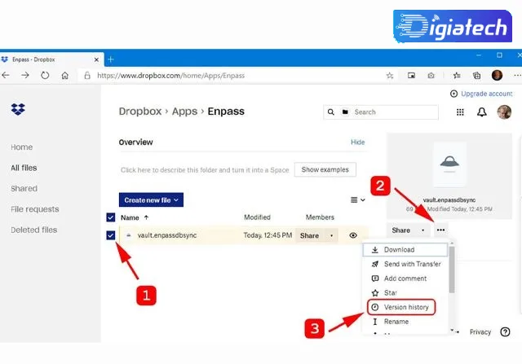Click the Dropbox logo in sidebar
This screenshot has width=522, height=364.
pos(18,109)
